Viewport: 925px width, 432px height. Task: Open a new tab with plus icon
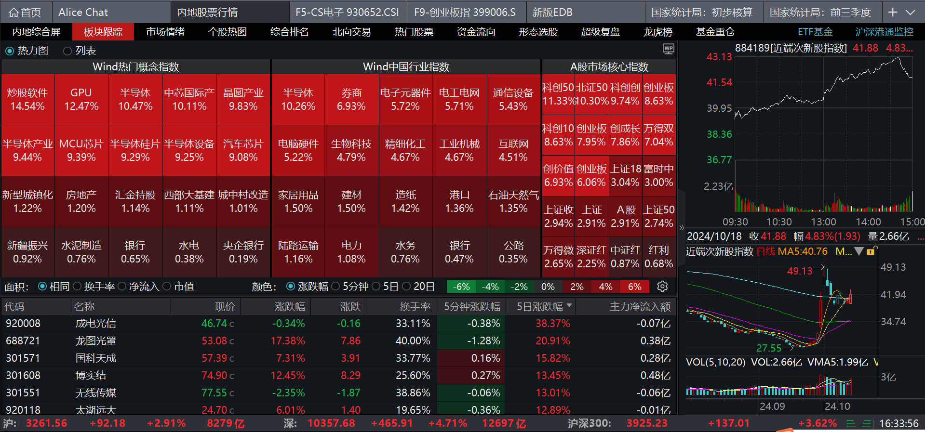(x=893, y=12)
